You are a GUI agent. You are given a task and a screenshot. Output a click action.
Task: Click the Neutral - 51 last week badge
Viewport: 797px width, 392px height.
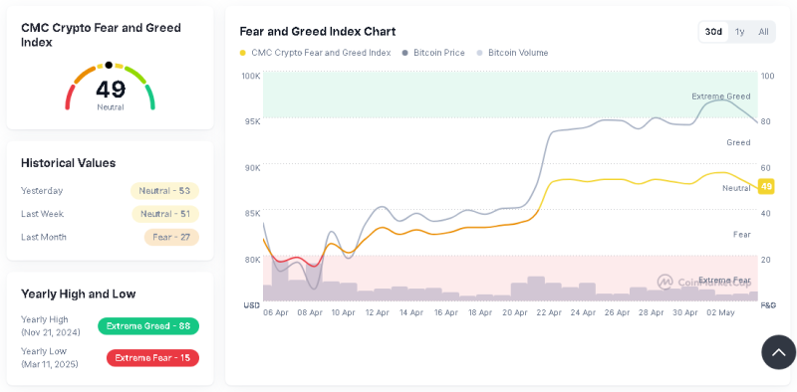pyautogui.click(x=165, y=214)
